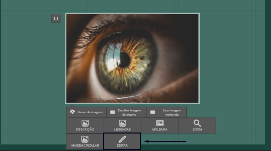Click the picture icon above DESCRIÇÃO
Viewport: 271px width, 151px height.
pos(85,123)
